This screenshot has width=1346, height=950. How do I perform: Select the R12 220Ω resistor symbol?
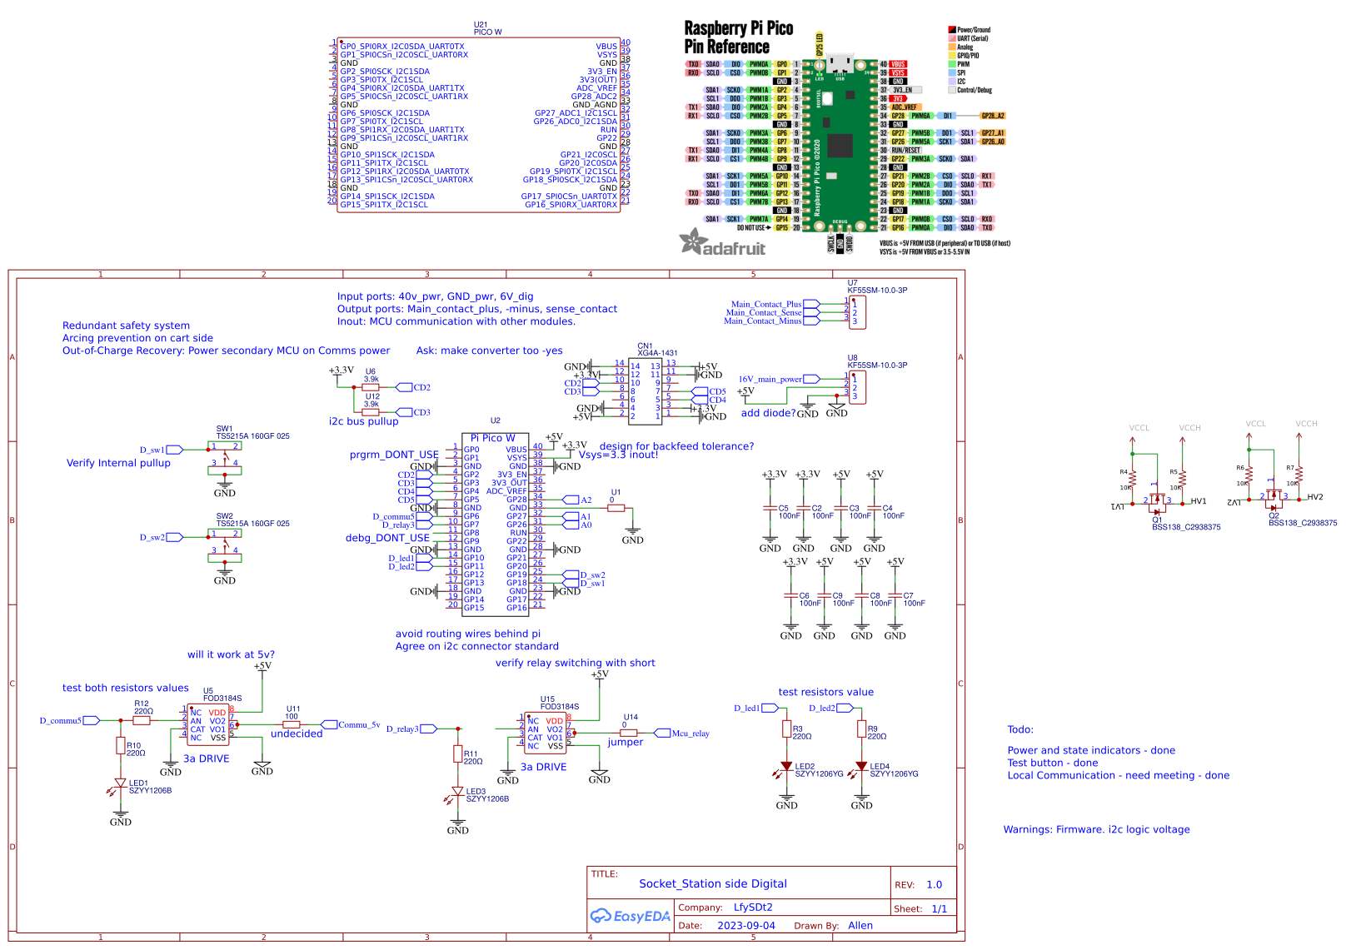pos(142,720)
